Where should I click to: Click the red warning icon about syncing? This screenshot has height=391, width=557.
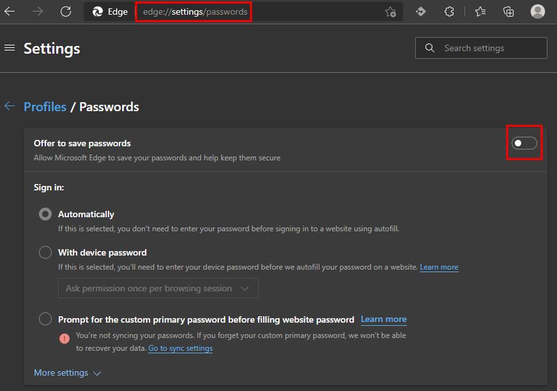[x=65, y=339]
